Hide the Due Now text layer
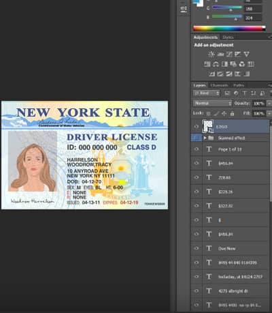Screen dimensions: 272x313 point(197,248)
